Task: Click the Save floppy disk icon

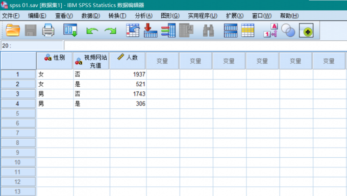Action: click(x=31, y=30)
